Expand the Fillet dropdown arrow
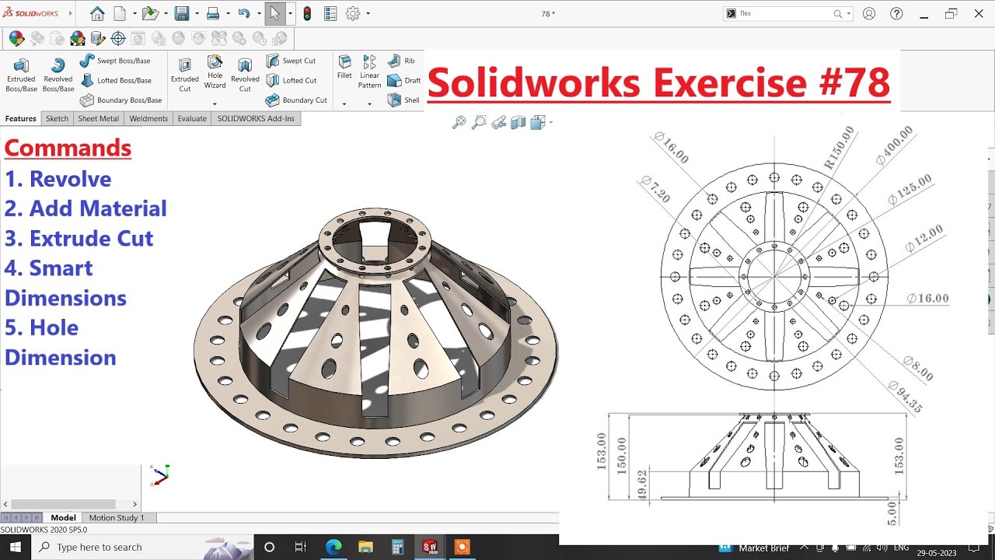Screen dimensions: 995x560 tap(344, 103)
